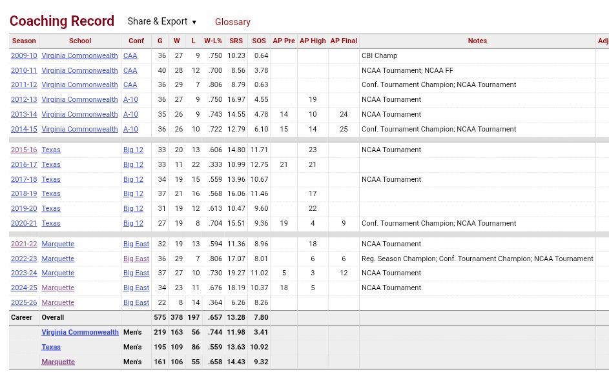This screenshot has width=609, height=372.
Task: Open A-10 conference link in 2014-15 row
Action: pos(130,129)
